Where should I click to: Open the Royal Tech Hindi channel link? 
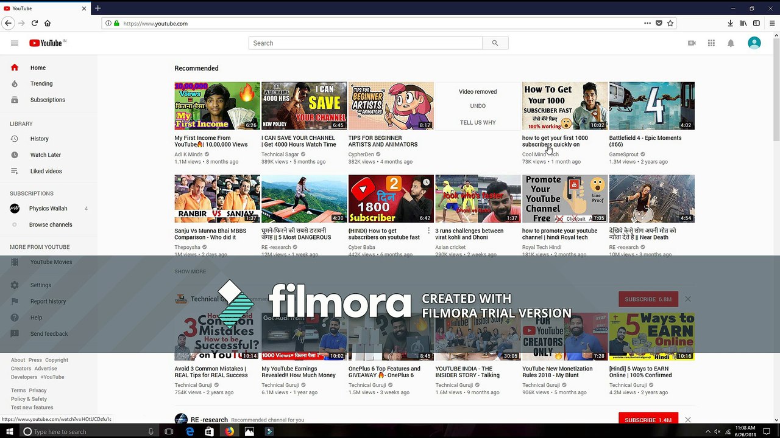coord(542,247)
